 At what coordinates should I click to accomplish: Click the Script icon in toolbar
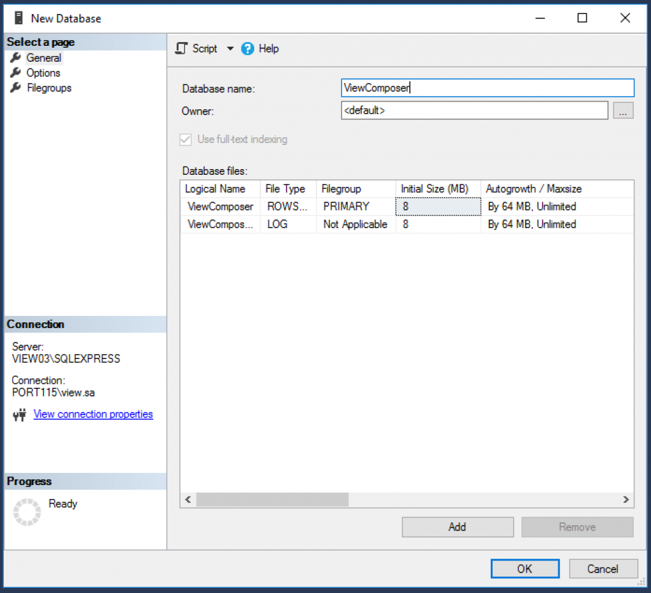click(182, 49)
